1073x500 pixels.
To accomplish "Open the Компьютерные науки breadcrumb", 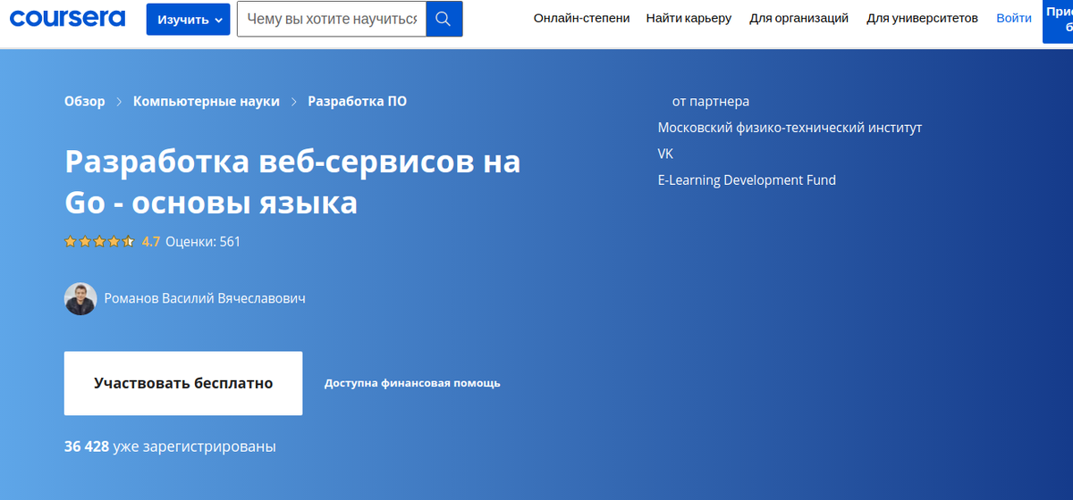I will tap(207, 102).
